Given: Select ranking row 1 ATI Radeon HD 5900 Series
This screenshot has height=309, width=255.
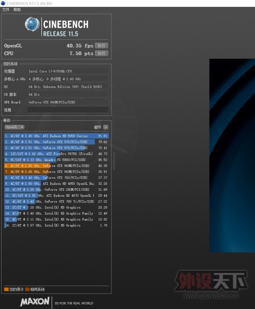Looking at the screenshot, I should point(56,136).
